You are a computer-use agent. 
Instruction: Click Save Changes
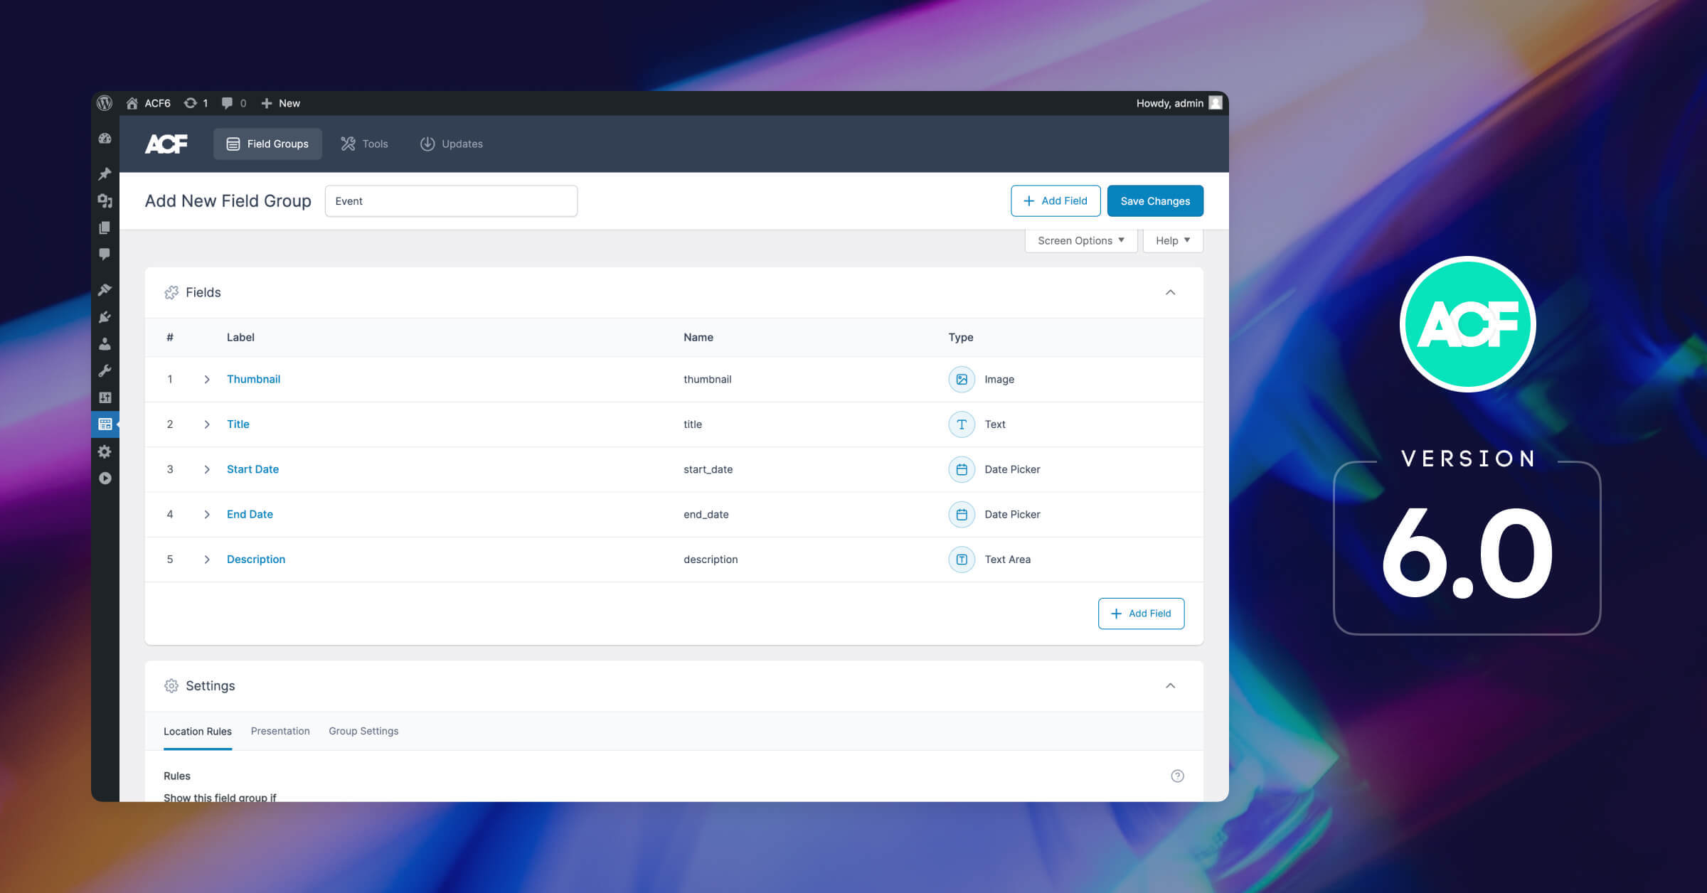pos(1155,201)
